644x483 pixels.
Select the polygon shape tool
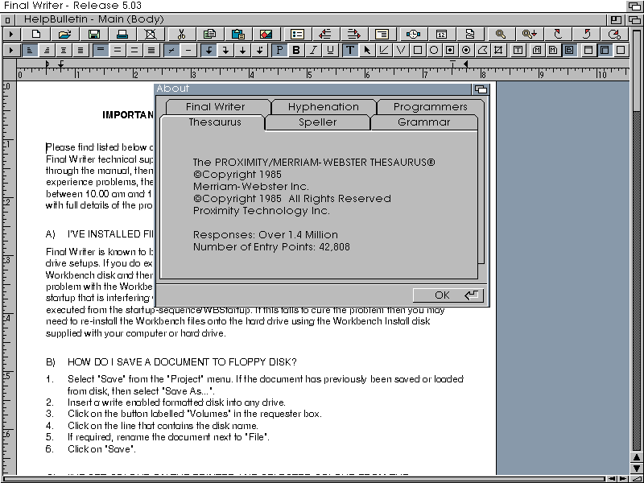click(x=482, y=50)
